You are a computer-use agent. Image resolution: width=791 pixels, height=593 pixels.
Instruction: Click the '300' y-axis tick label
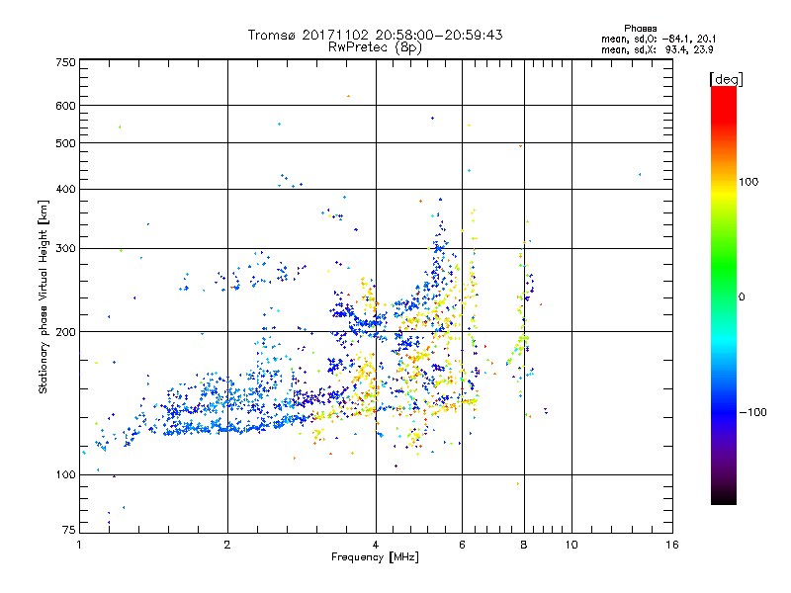pos(66,249)
